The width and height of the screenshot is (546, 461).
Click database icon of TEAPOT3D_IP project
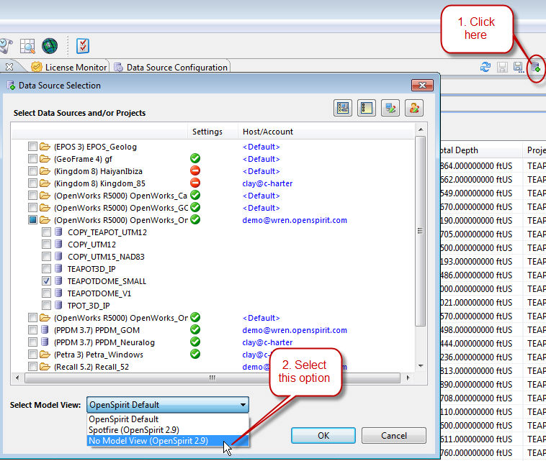[58, 268]
